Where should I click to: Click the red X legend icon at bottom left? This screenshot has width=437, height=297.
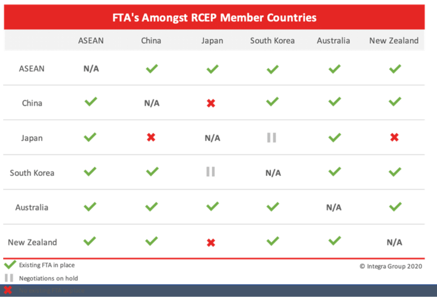(x=8, y=290)
